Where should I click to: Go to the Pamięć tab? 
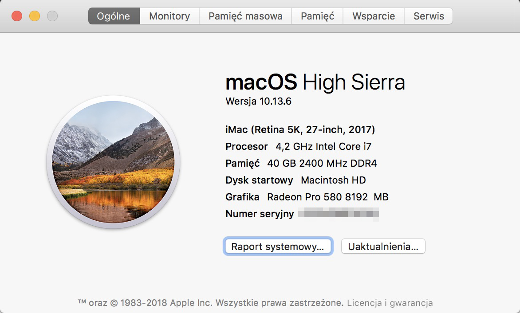point(317,16)
